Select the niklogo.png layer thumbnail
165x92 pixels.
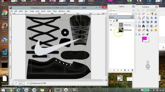point(121,25)
